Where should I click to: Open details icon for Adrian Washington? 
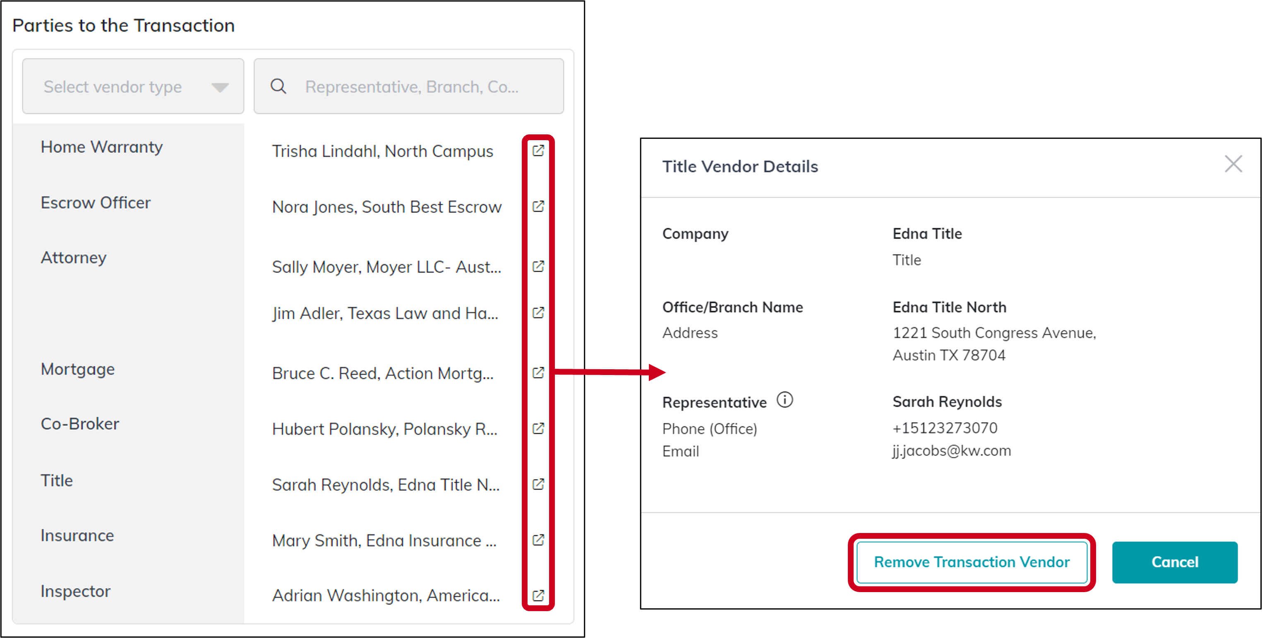[538, 596]
